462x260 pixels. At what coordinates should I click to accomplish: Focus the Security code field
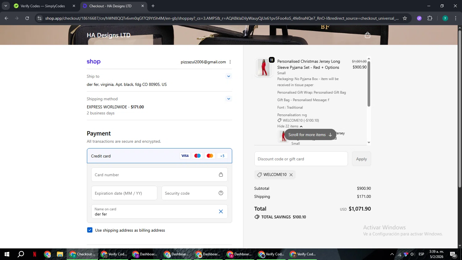click(x=194, y=193)
